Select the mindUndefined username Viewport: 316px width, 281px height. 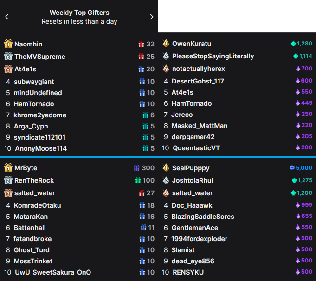pos(38,93)
